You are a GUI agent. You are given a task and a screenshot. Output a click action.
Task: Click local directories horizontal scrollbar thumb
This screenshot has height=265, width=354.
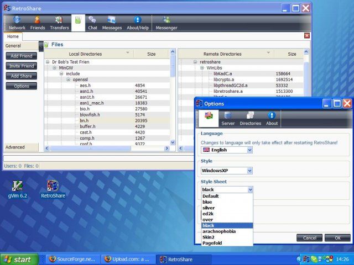(x=91, y=148)
